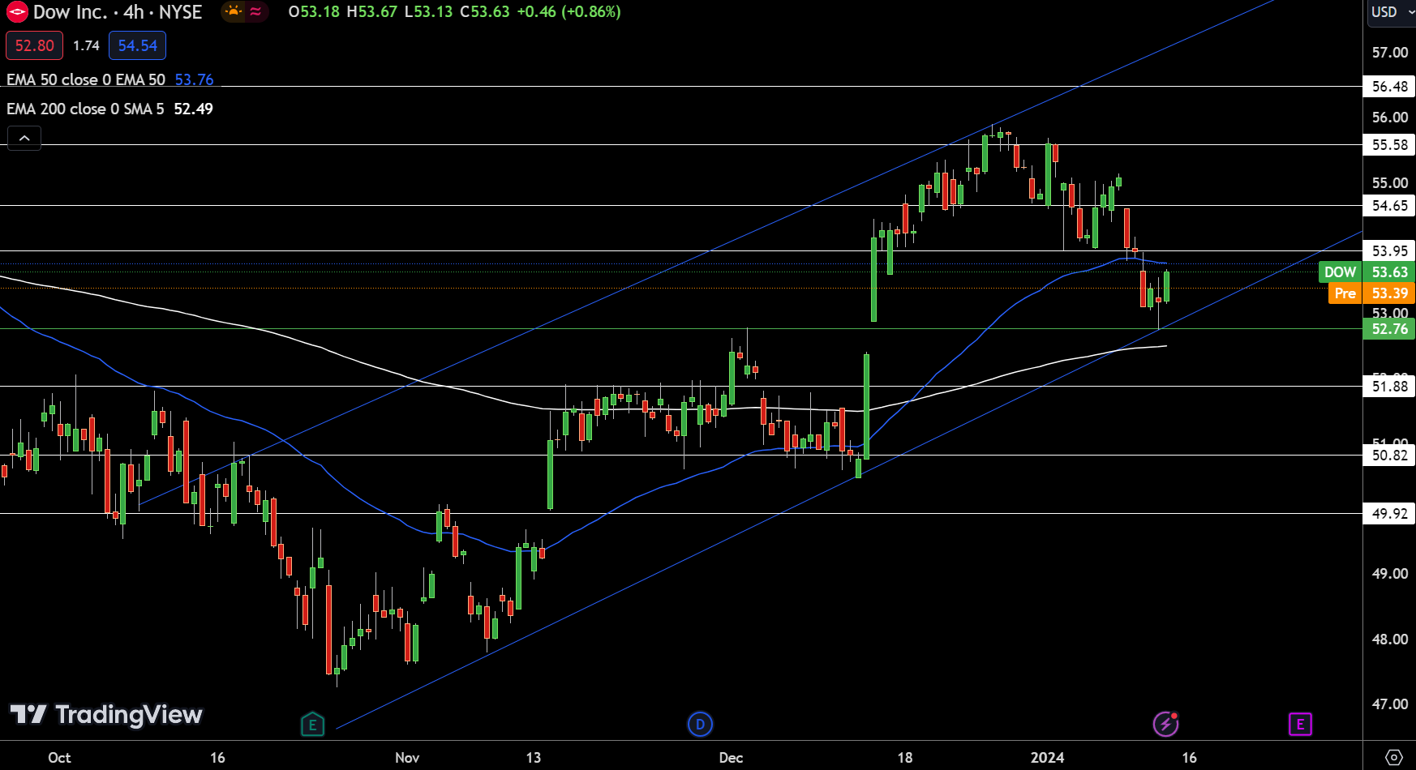Click the SMA value 52.49
This screenshot has height=770, width=1416.
tap(194, 109)
